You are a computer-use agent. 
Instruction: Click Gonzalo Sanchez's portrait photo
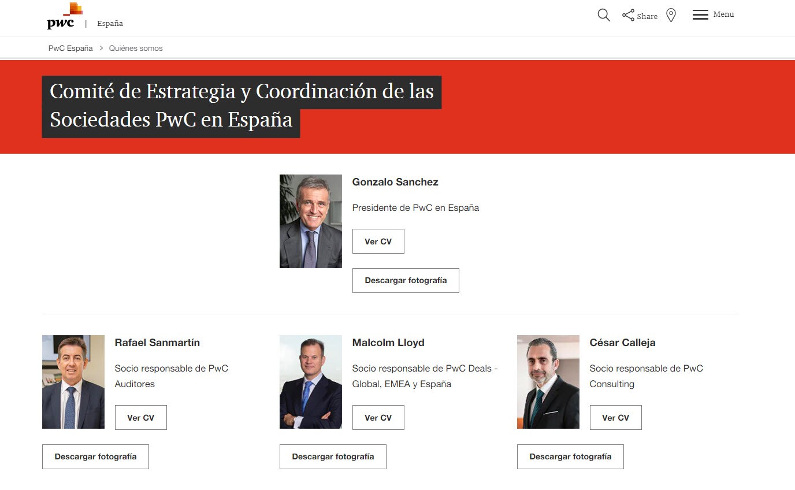pos(311,221)
